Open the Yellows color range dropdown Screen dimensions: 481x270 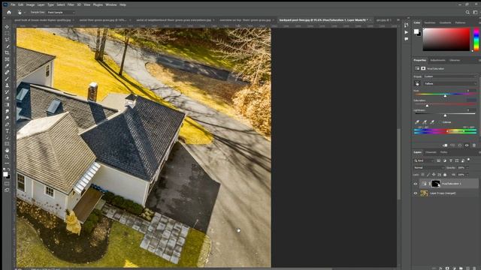click(x=450, y=83)
